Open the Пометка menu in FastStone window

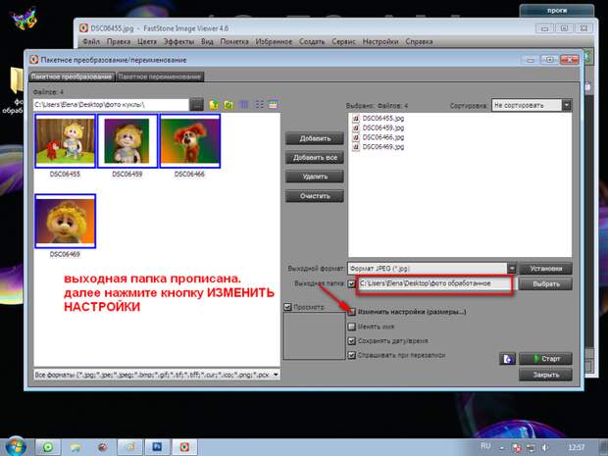point(234,41)
